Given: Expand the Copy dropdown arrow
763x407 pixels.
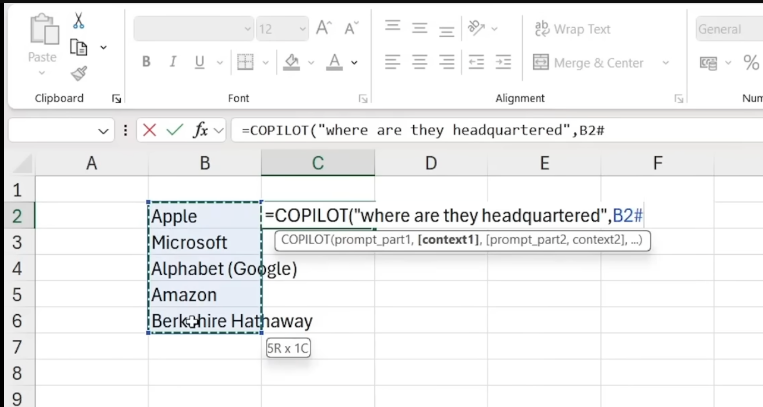Looking at the screenshot, I should tap(103, 48).
